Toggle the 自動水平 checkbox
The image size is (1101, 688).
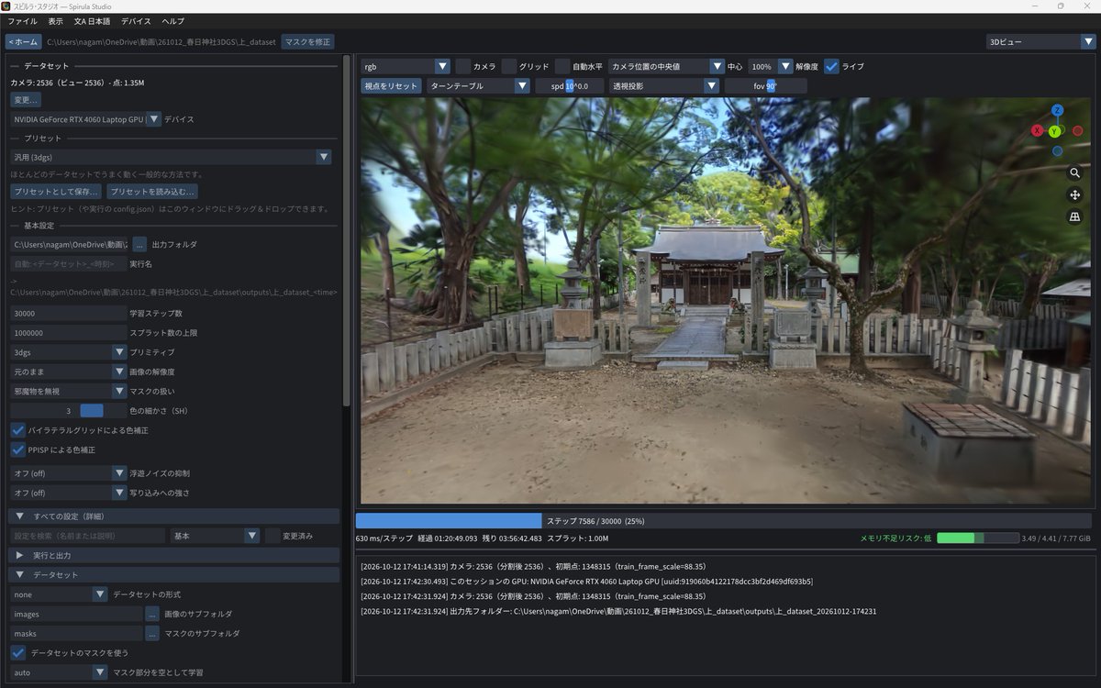[562, 66]
